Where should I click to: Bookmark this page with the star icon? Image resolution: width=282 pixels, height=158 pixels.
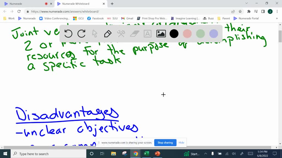[240, 12]
